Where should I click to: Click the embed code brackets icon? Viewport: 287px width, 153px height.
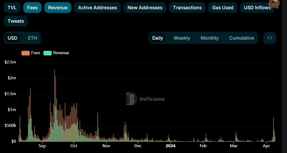[x=270, y=38]
